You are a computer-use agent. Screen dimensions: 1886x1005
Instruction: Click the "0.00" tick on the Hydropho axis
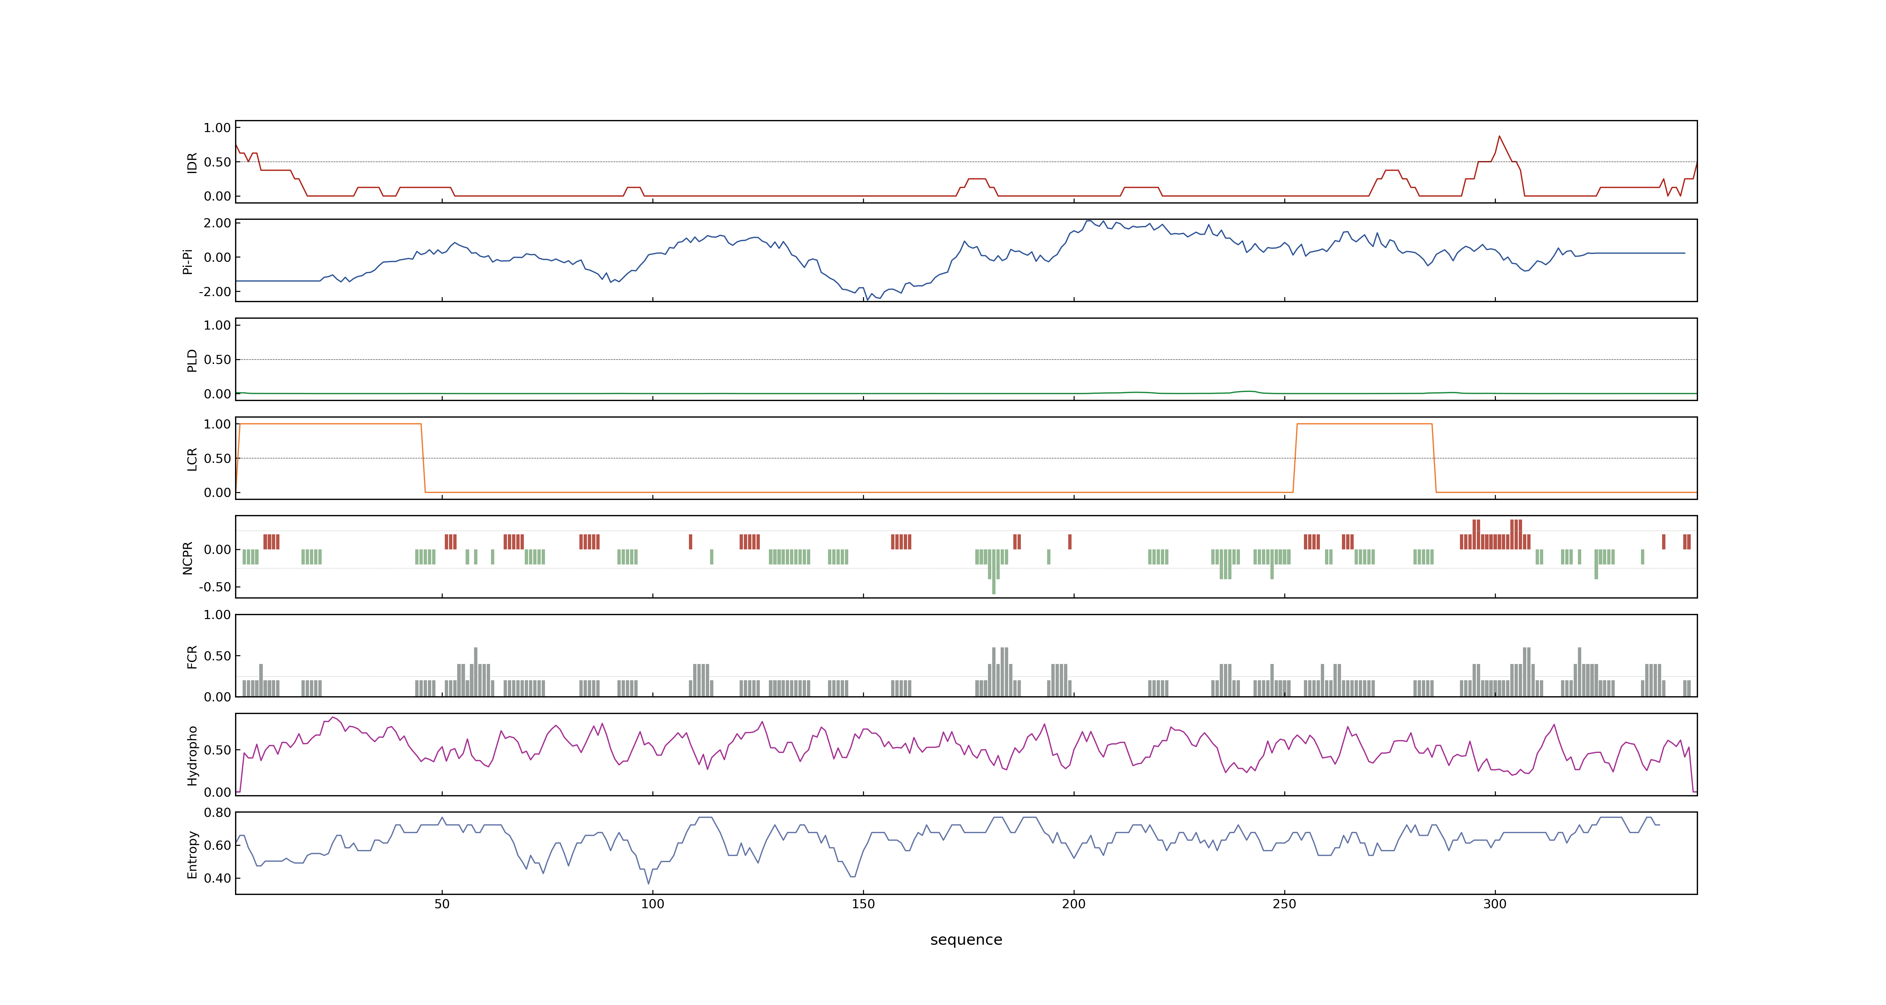coord(218,792)
